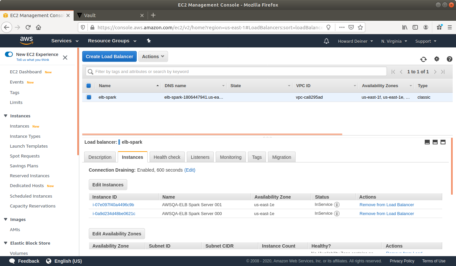
Task: Go to previous page of results
Action: click(x=401, y=72)
